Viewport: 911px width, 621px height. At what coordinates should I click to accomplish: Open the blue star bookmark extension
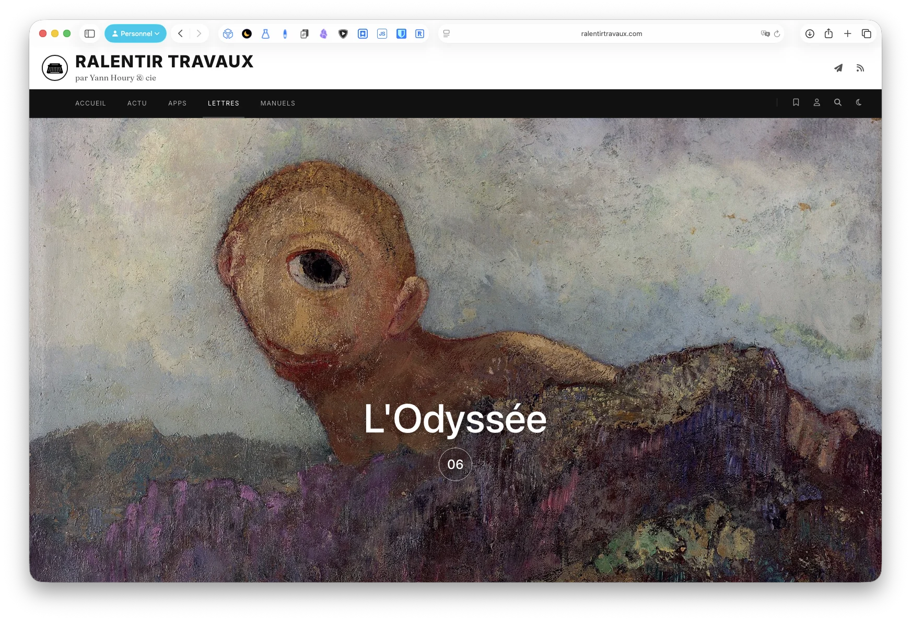(363, 33)
